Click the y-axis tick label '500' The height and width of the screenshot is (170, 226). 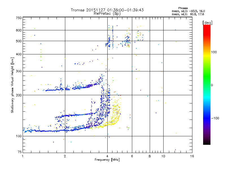point(19,41)
